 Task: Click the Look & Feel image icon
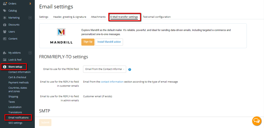[x=5, y=60]
